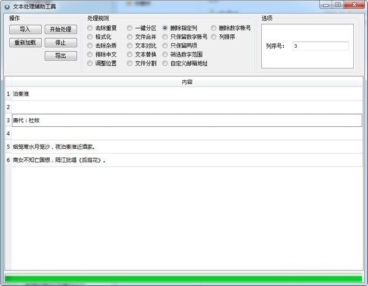This screenshot has width=368, height=286.
Task: Stop processing with 停止 button
Action: (61, 43)
